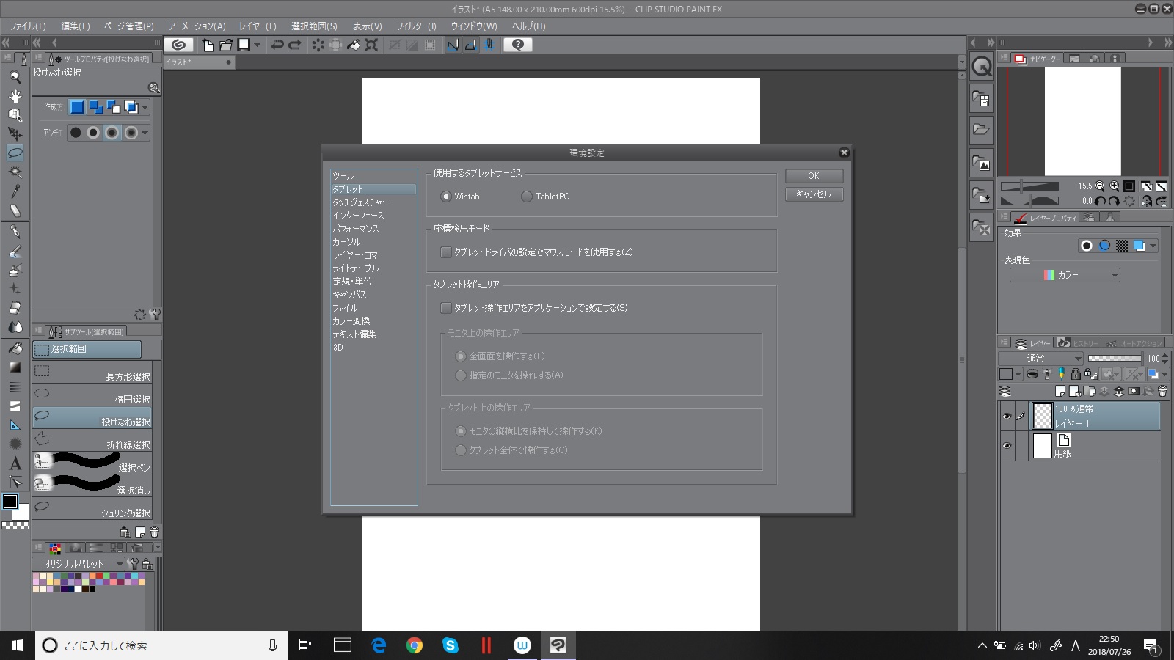This screenshot has height=660, width=1174.
Task: Select カーソル in preferences category list
Action: tap(346, 242)
